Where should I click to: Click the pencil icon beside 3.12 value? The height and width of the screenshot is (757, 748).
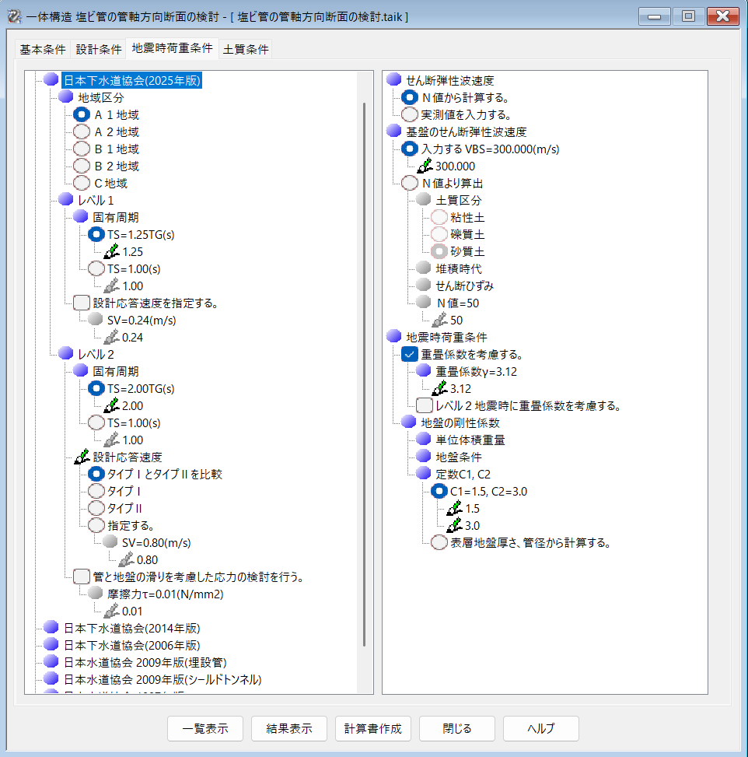(440, 388)
